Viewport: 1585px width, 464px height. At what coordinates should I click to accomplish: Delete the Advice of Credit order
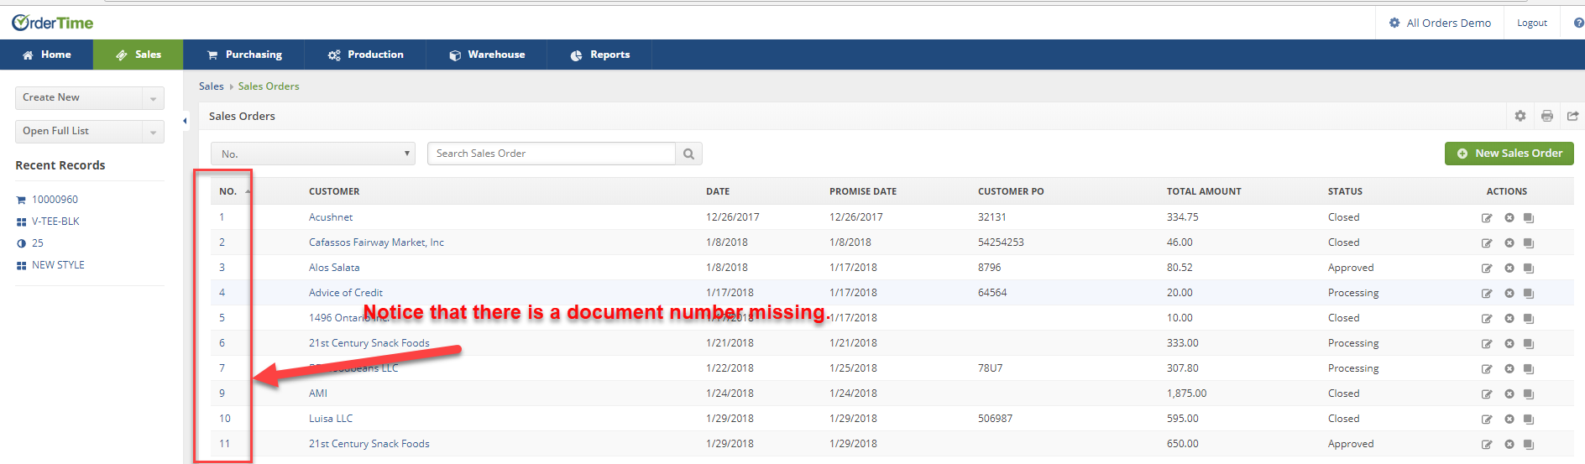point(1509,294)
